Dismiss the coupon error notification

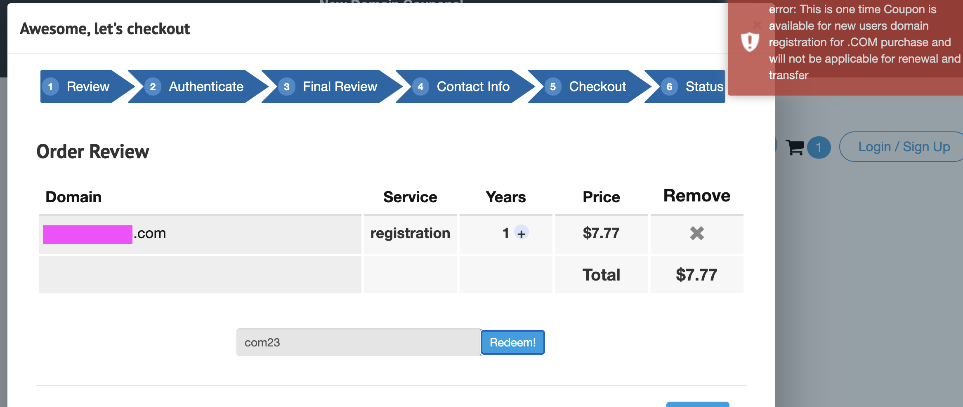point(757,25)
